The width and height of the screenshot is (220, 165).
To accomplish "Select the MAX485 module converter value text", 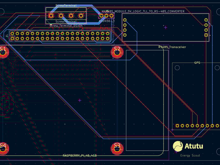I will (143, 11).
